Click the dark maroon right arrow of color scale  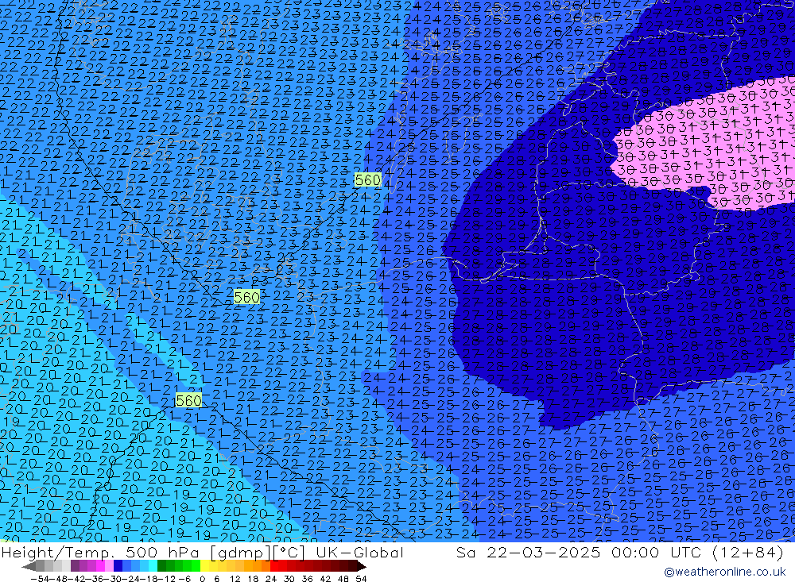[362, 567]
